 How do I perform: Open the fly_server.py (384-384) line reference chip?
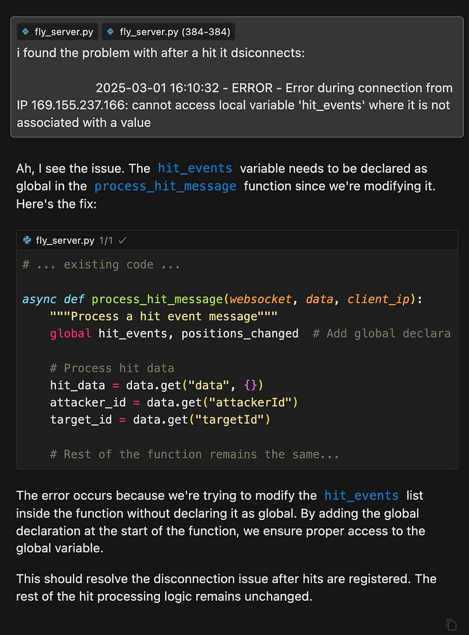coord(168,32)
